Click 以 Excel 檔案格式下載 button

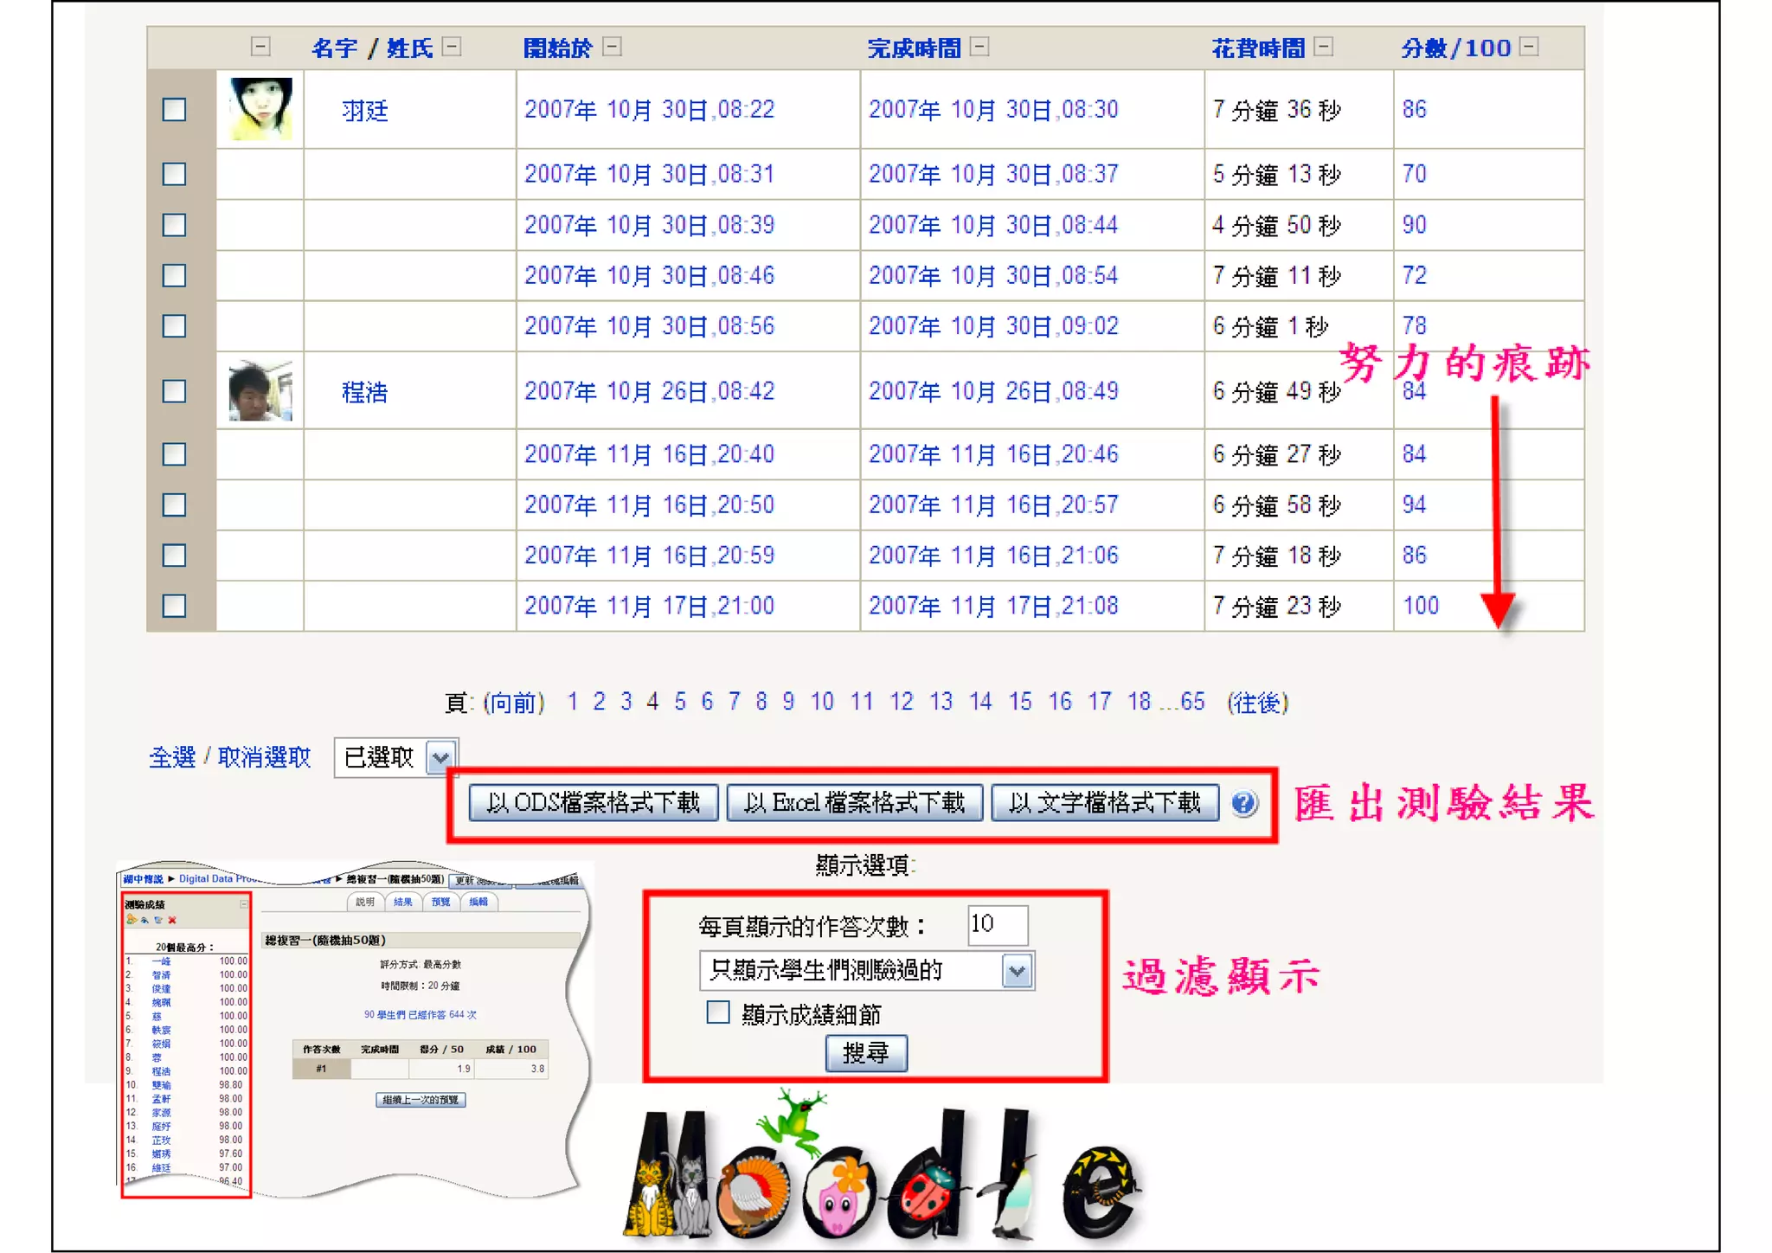click(x=854, y=803)
